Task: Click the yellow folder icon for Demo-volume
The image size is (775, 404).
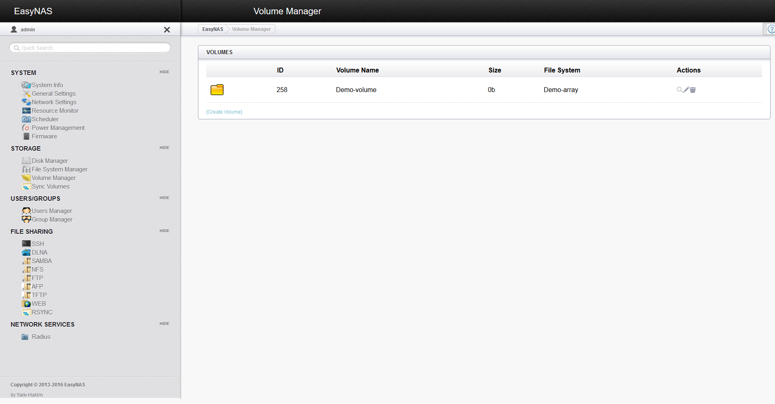Action: point(217,90)
